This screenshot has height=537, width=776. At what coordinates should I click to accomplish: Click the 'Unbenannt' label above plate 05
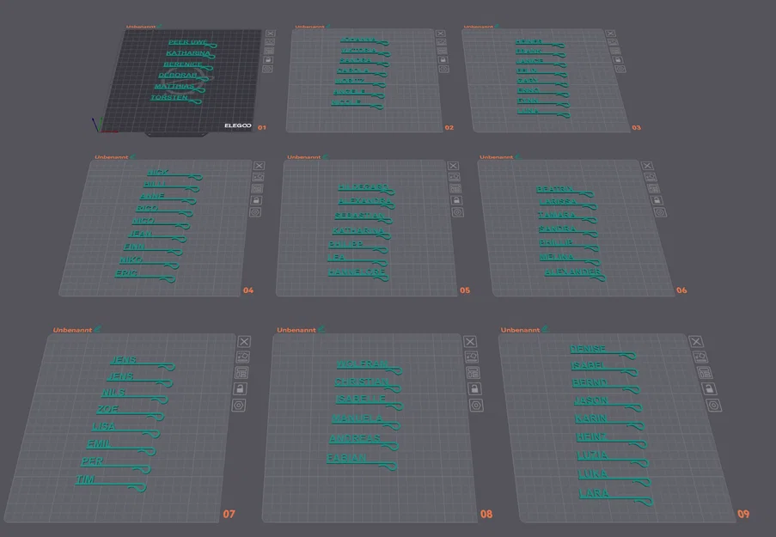304,157
